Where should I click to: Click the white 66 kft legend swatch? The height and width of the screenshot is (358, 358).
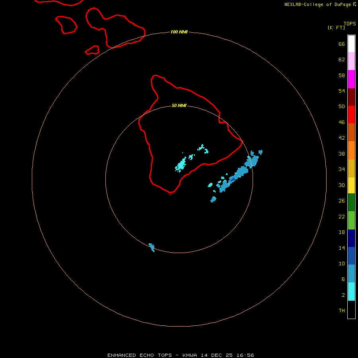point(351,44)
